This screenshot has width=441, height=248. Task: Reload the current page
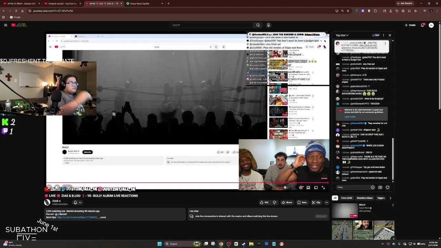[16, 11]
